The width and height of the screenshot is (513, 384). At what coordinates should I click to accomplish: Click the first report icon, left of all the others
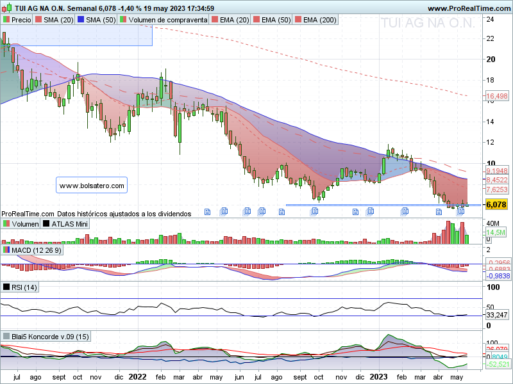(x=207, y=212)
